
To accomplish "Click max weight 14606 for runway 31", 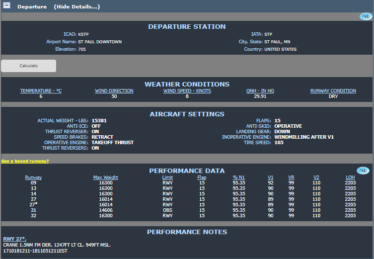I will click(x=106, y=210).
